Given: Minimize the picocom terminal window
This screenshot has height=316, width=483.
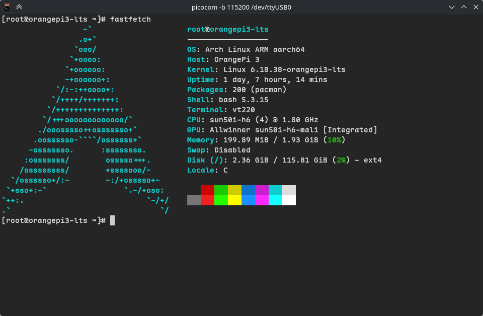Looking at the screenshot, I should click(452, 7).
